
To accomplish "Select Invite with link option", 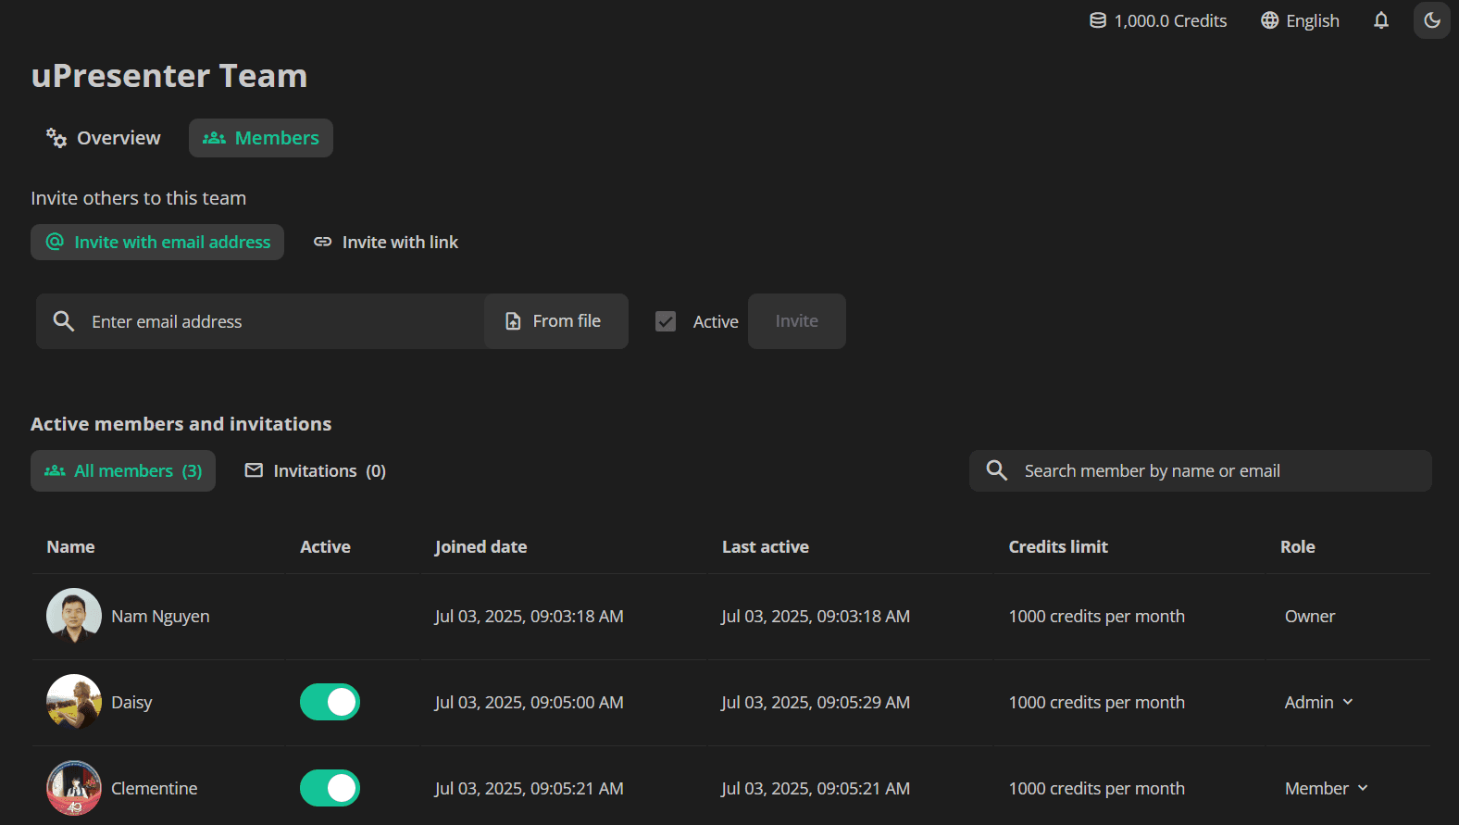I will (386, 242).
